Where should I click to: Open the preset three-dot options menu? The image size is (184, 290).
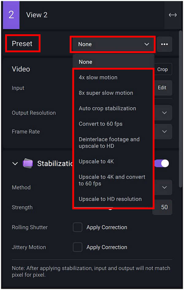pyautogui.click(x=164, y=44)
